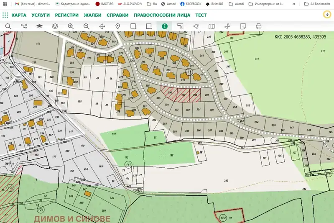This screenshot has width=334, height=223.
Task: Open the kameri bookmark
Action: coord(169,4)
